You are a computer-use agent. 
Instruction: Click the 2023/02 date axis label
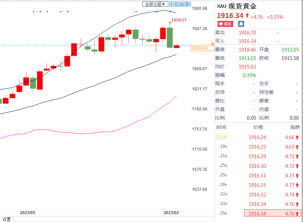tap(171, 213)
